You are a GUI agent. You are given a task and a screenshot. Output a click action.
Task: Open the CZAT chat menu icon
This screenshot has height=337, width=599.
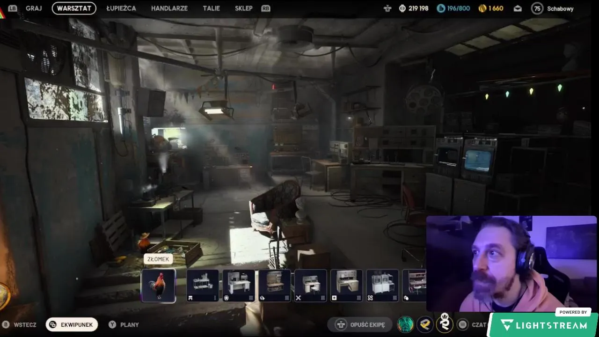point(462,324)
